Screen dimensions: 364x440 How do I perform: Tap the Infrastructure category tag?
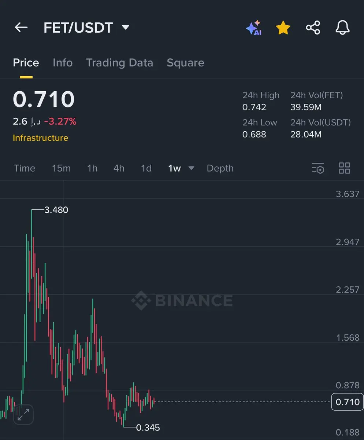pyautogui.click(x=40, y=138)
